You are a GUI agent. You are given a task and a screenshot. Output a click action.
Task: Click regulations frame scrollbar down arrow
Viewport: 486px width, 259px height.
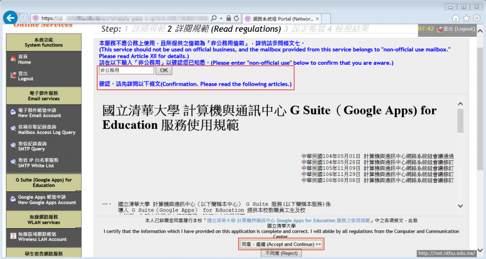(x=460, y=206)
